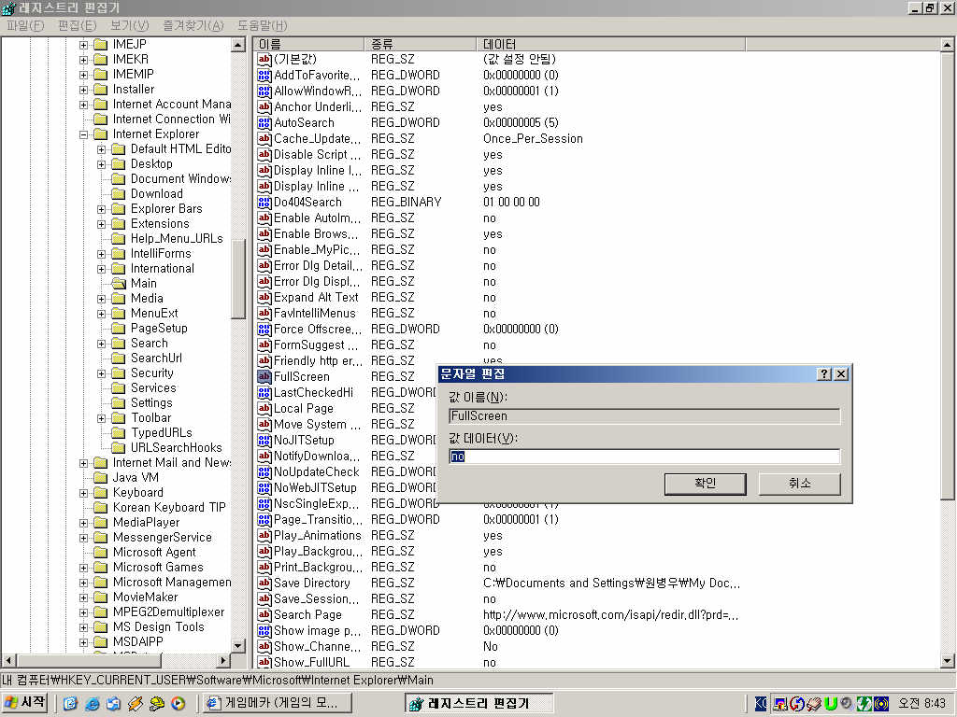Expand the Security key in tree
The width and height of the screenshot is (957, 717).
point(101,373)
